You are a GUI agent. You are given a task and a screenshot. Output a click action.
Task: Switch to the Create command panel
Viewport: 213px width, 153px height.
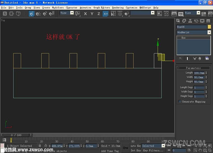(x=178, y=21)
